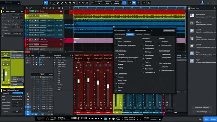Screen dimensions: 217x122
Task: Check the Note FX checkbox
Action: click(x=116, y=64)
